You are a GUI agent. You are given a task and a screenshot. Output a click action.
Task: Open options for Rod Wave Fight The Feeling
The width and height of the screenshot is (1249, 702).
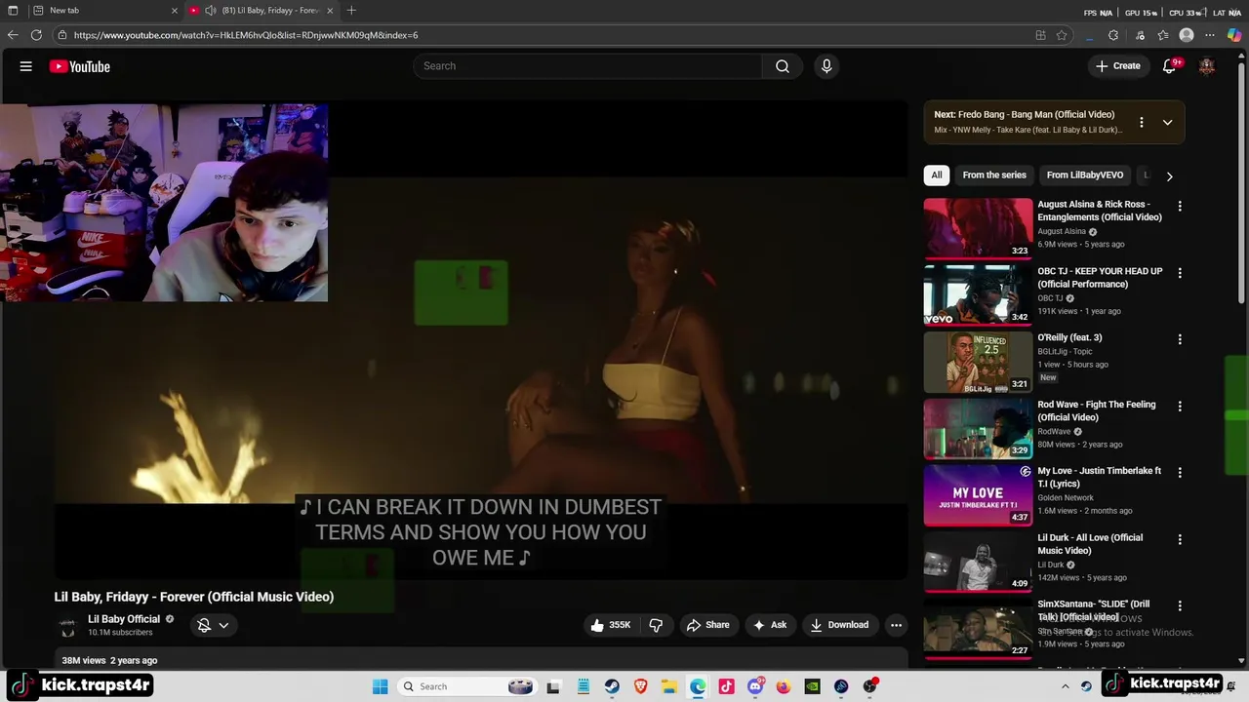(x=1180, y=406)
